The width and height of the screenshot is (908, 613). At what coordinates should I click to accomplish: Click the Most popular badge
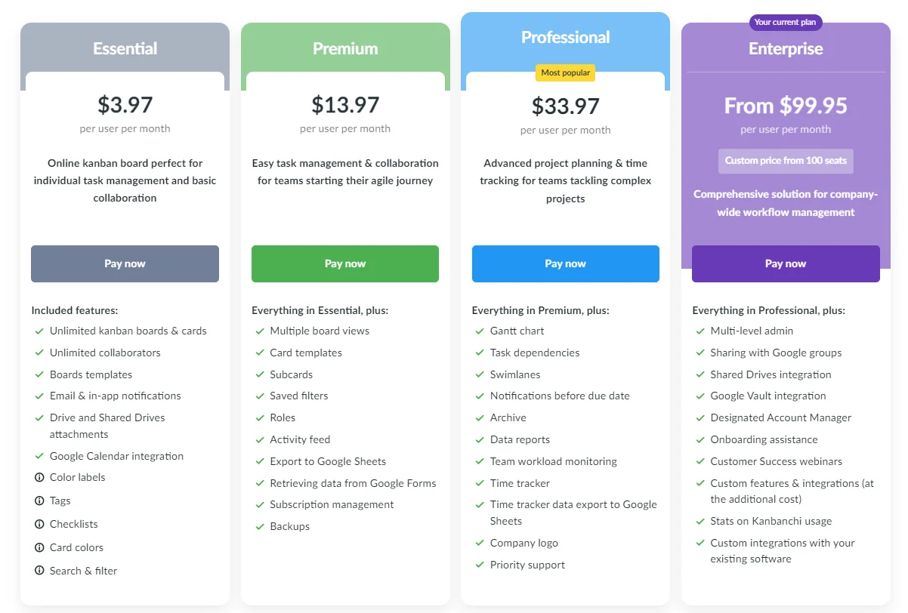coord(566,73)
